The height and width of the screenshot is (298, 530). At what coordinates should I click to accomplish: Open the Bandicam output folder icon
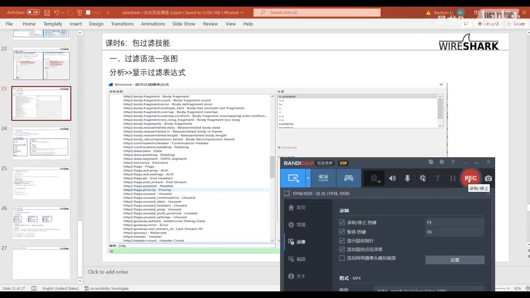click(x=431, y=162)
